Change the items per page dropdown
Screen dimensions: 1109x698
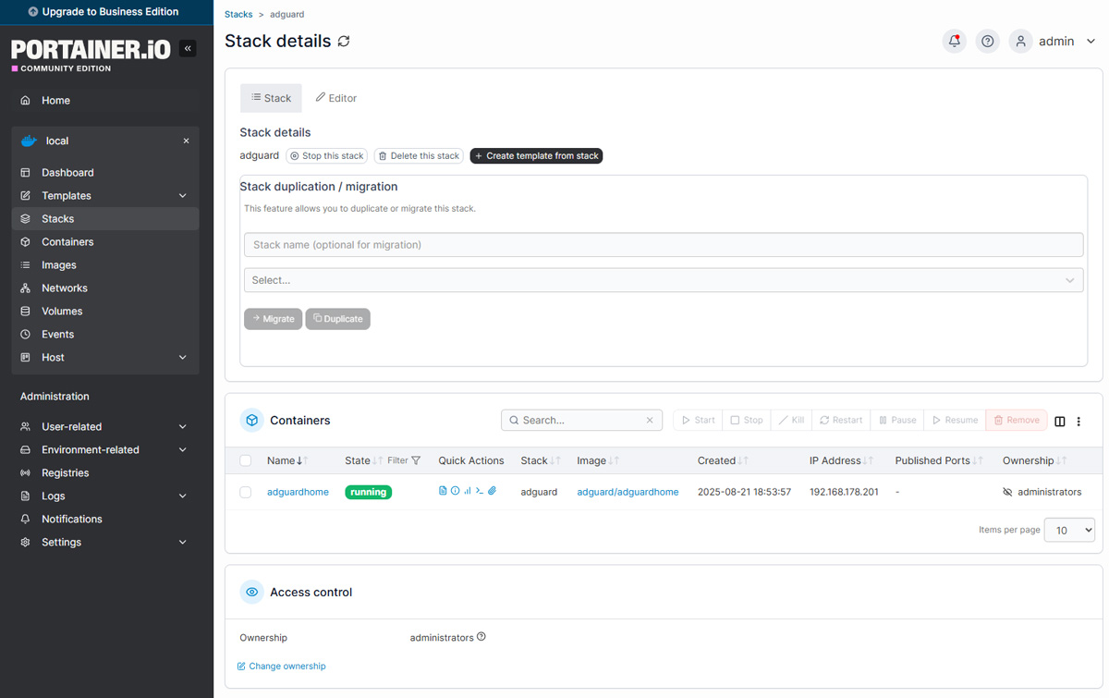click(1069, 531)
